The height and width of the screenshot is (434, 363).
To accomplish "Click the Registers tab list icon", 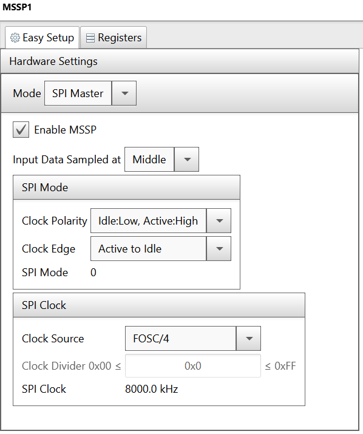I will point(90,38).
